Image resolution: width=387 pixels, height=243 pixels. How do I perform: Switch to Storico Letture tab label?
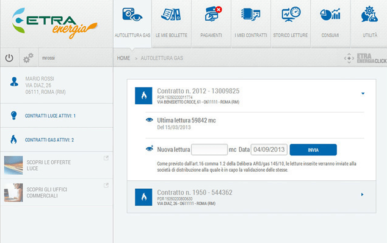click(x=291, y=35)
